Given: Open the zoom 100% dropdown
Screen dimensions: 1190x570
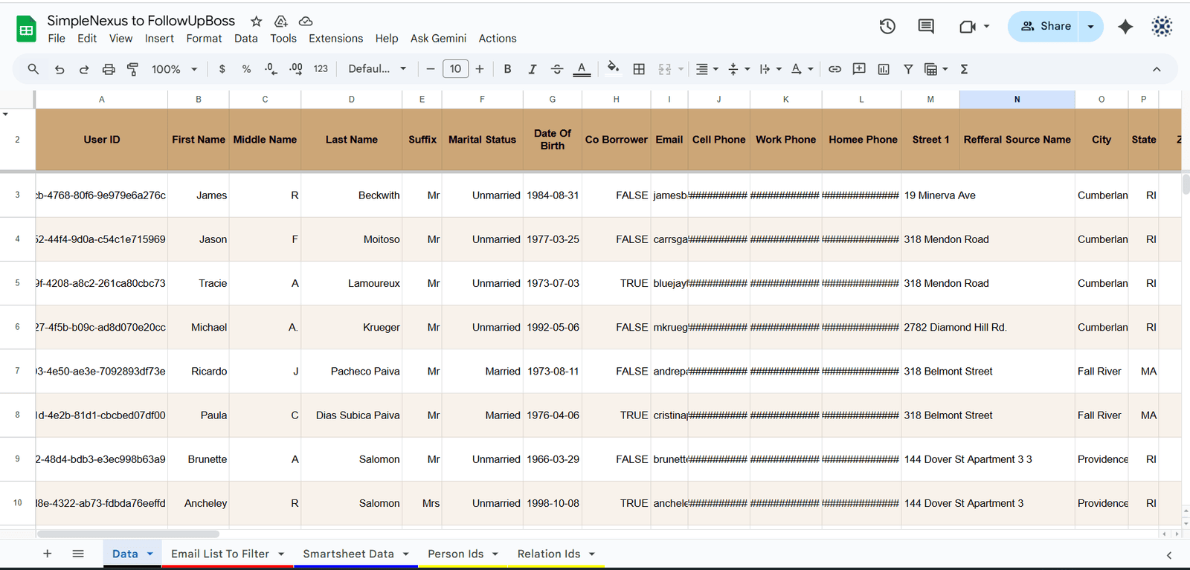Looking at the screenshot, I should tap(174, 69).
